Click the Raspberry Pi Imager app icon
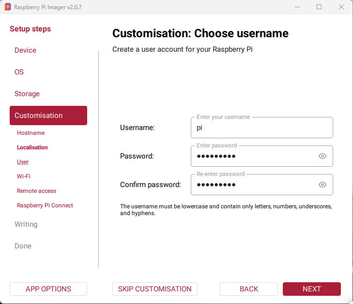Image resolution: width=353 pixels, height=304 pixels. 7,7
